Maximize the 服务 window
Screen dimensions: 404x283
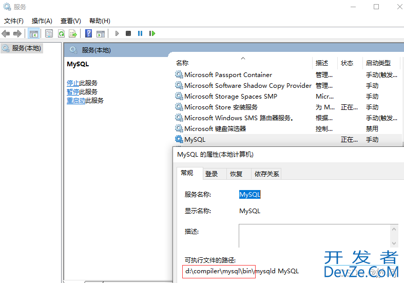(376, 7)
